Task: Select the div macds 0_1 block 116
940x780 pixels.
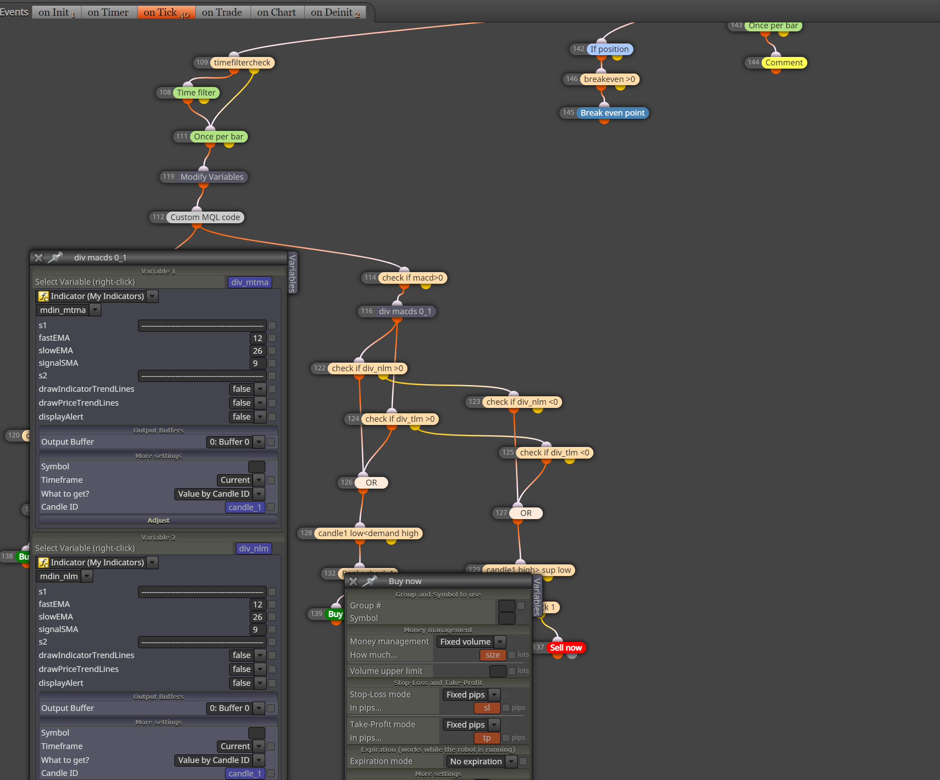Action: 405,312
